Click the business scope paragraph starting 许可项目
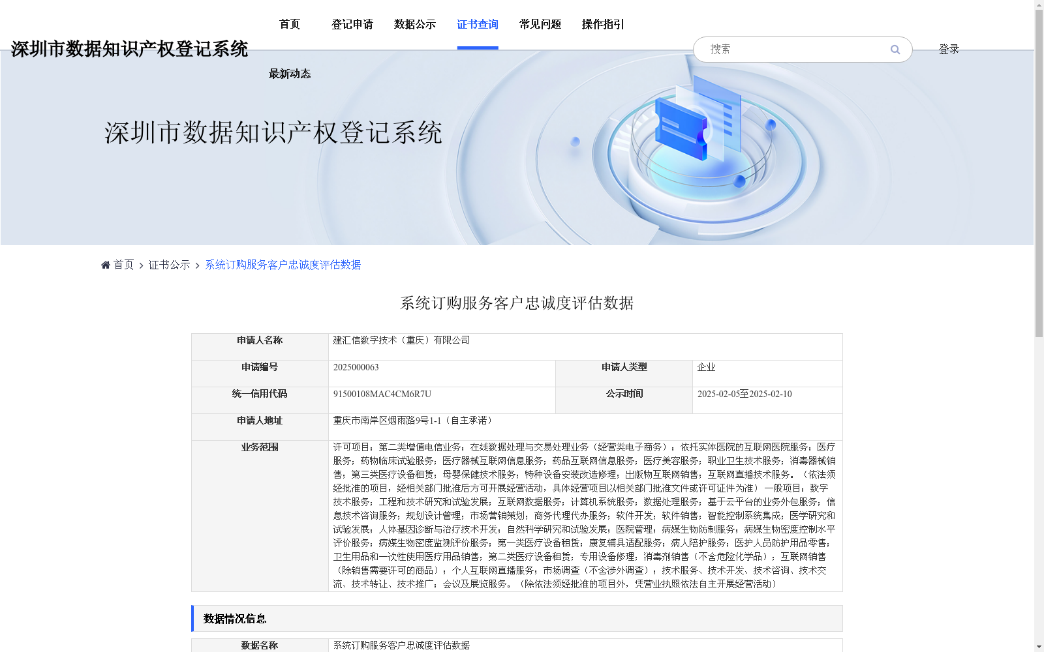 click(585, 516)
